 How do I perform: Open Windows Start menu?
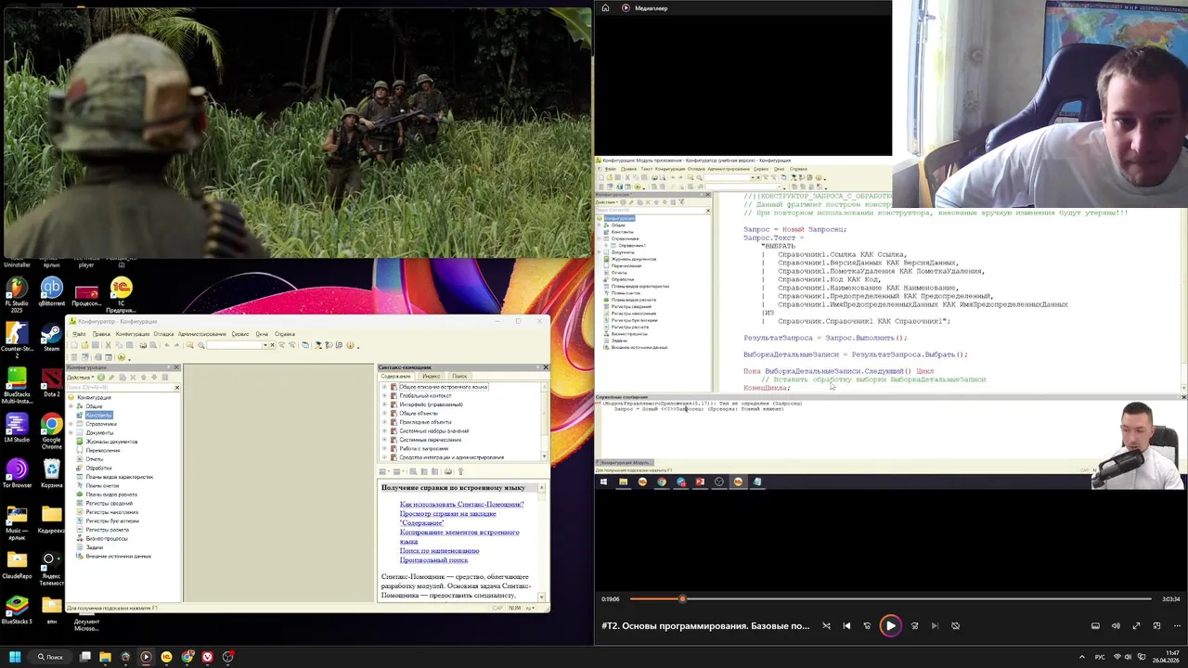pyautogui.click(x=14, y=657)
